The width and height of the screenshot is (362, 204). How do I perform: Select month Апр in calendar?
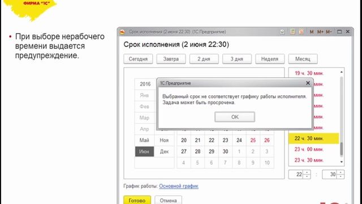click(144, 129)
